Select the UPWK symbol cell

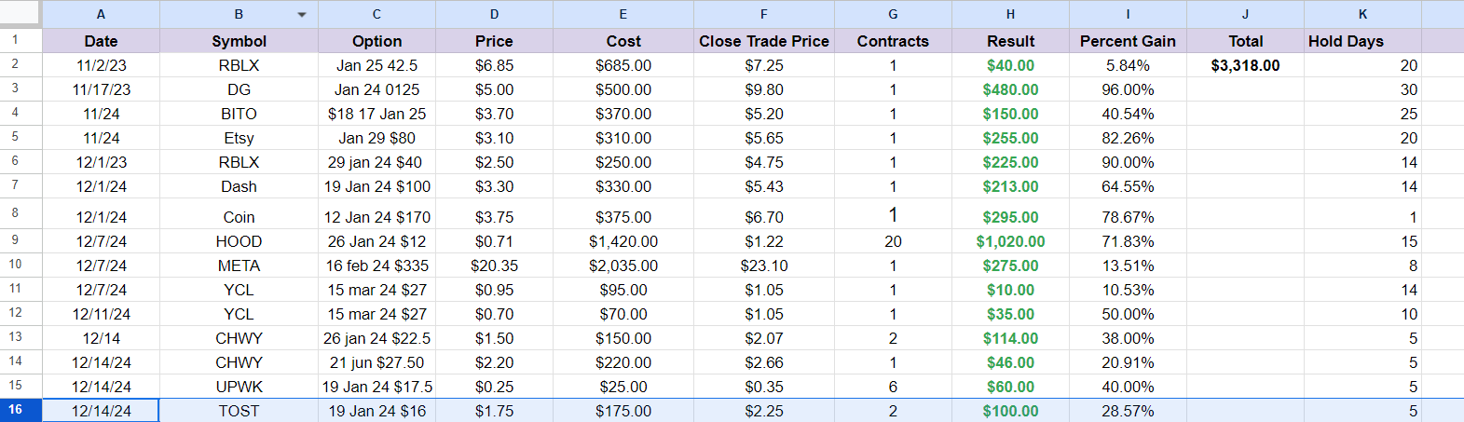pyautogui.click(x=239, y=387)
